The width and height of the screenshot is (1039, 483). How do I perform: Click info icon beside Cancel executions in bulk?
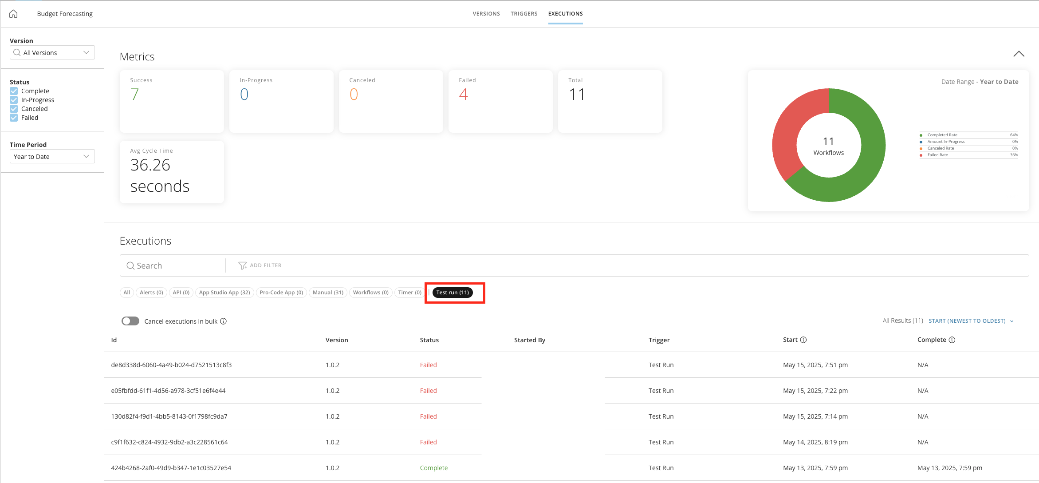[x=224, y=321]
